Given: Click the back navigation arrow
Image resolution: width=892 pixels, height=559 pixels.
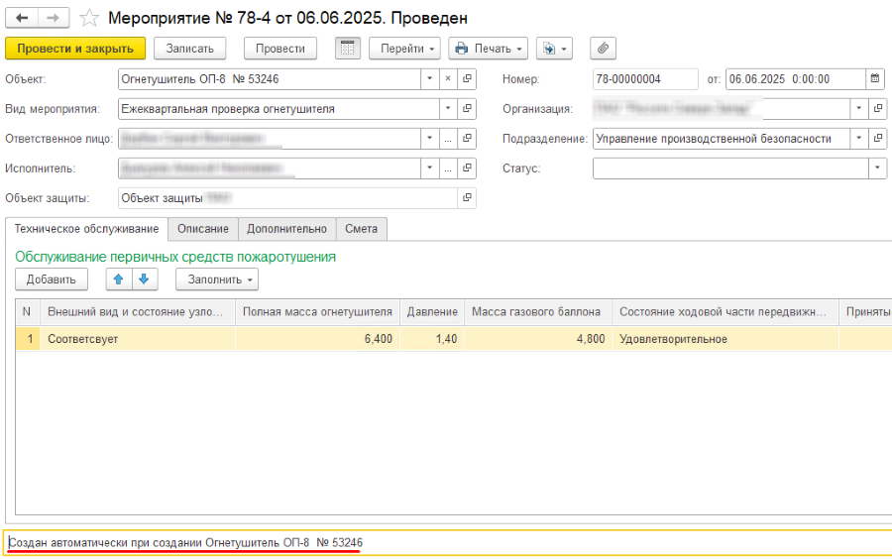Looking at the screenshot, I should (x=22, y=18).
